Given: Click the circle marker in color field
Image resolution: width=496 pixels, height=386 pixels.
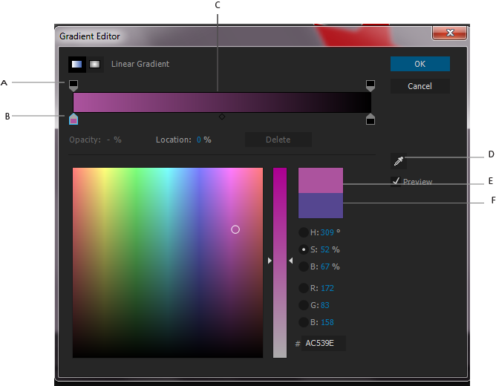Looking at the screenshot, I should point(235,229).
